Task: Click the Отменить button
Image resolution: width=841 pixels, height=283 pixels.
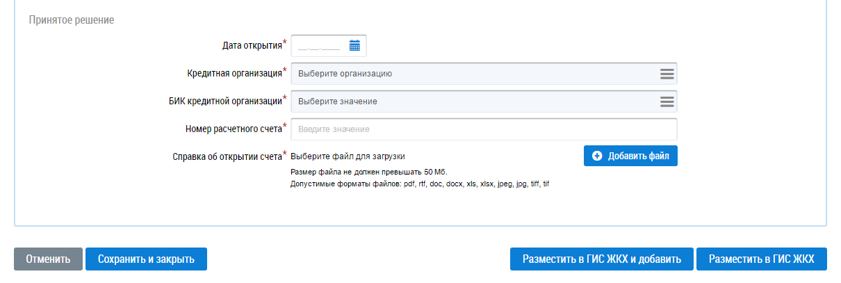Action: [48, 259]
